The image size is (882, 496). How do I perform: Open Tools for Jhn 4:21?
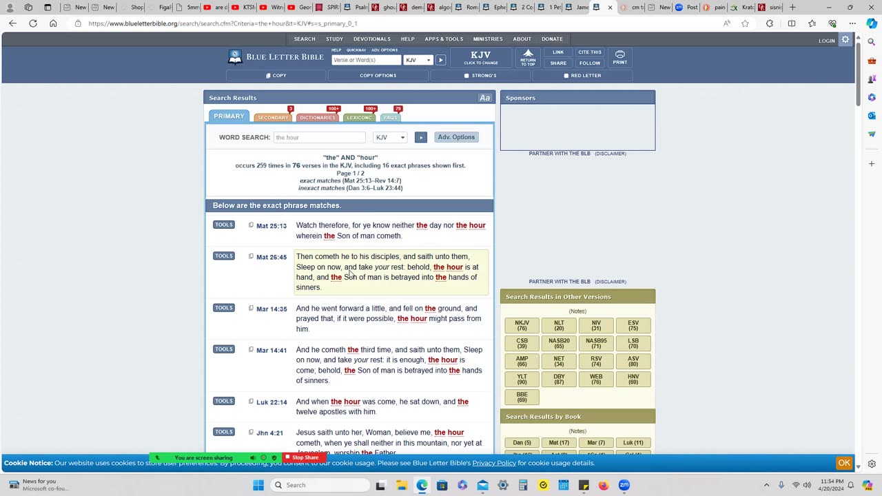click(x=224, y=431)
